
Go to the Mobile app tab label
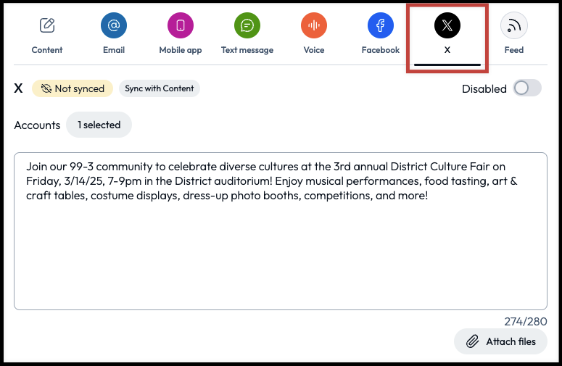click(x=181, y=50)
